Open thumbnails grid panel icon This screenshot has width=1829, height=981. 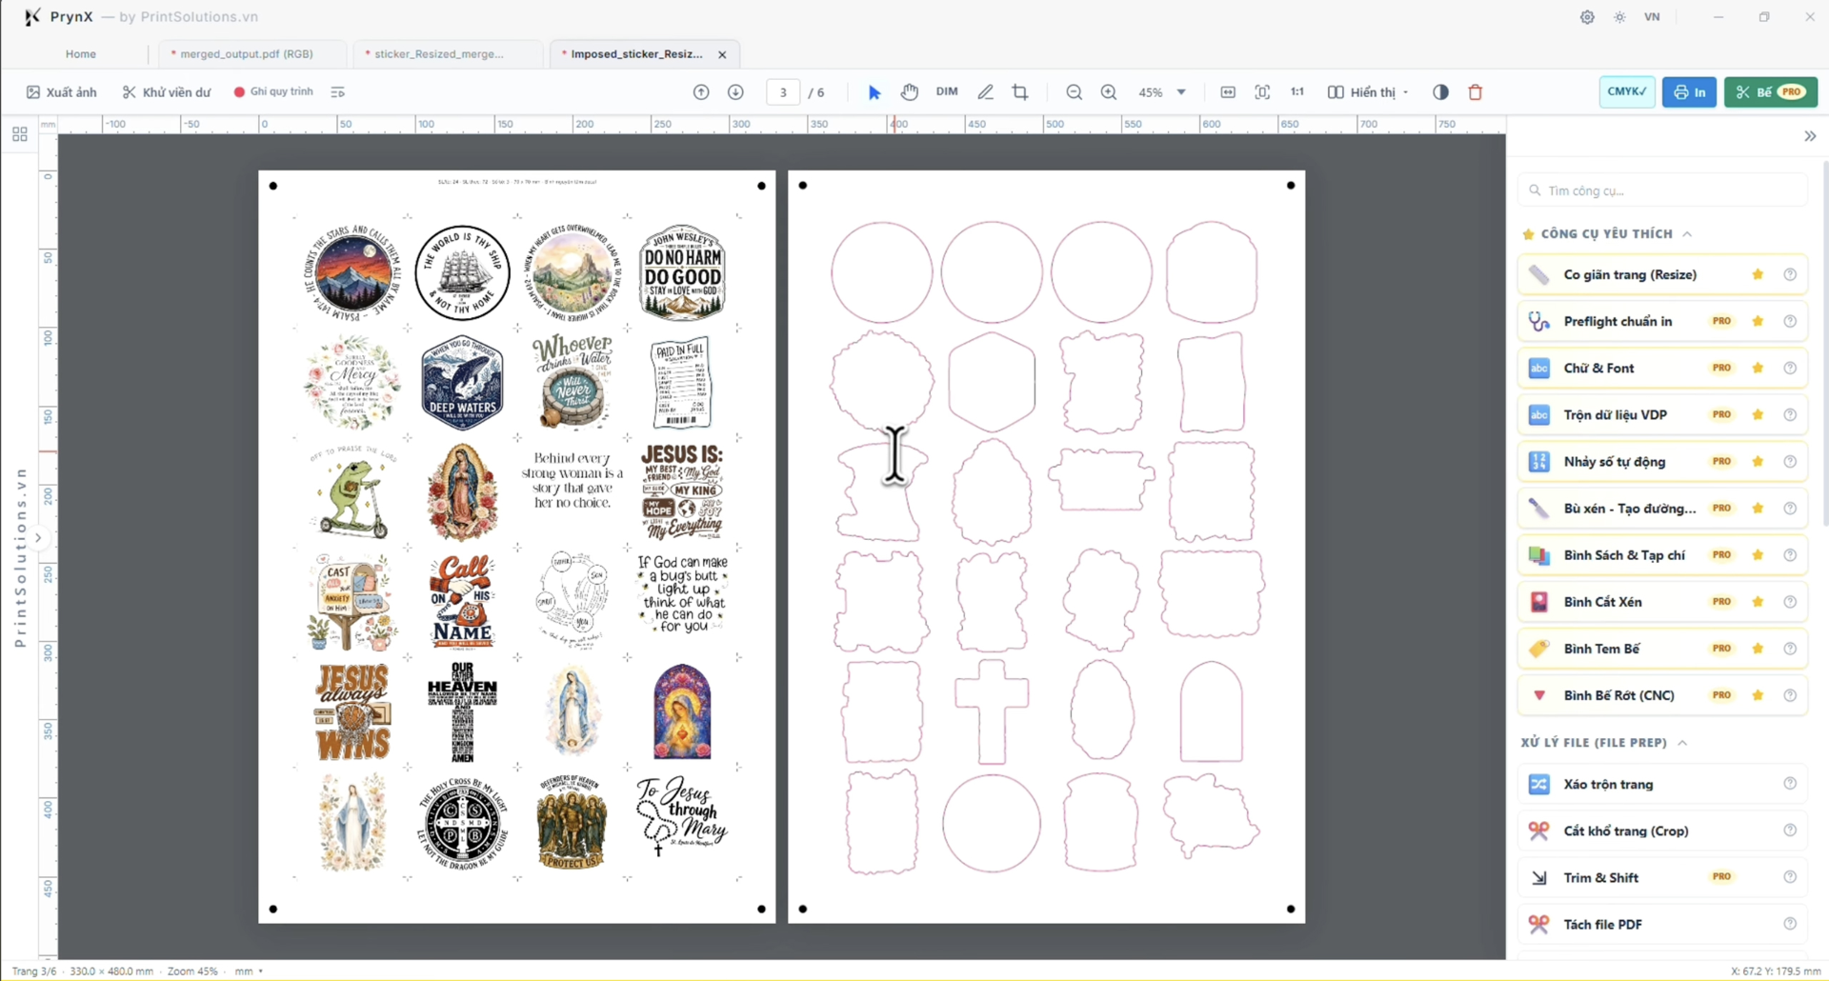(x=20, y=134)
